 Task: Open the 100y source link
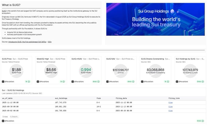pos(50,42)
